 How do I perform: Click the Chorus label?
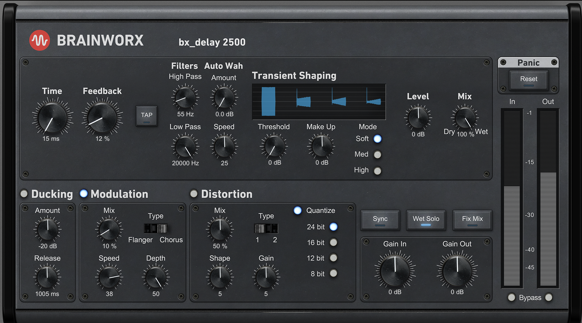[171, 240]
